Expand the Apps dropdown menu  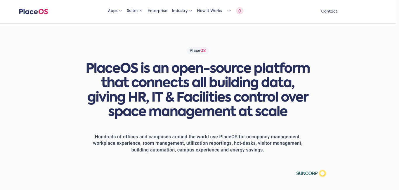click(115, 11)
